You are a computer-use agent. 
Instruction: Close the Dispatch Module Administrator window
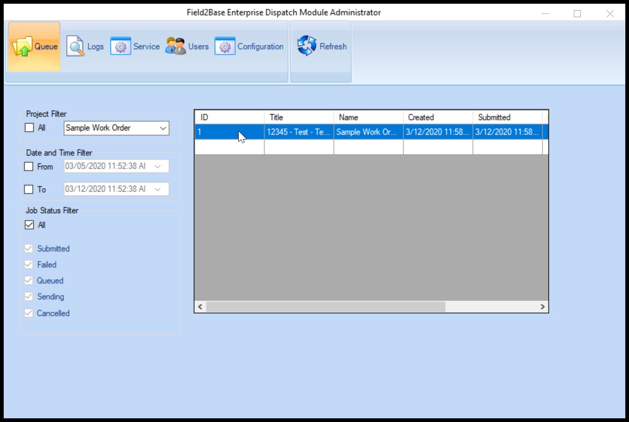[x=610, y=13]
